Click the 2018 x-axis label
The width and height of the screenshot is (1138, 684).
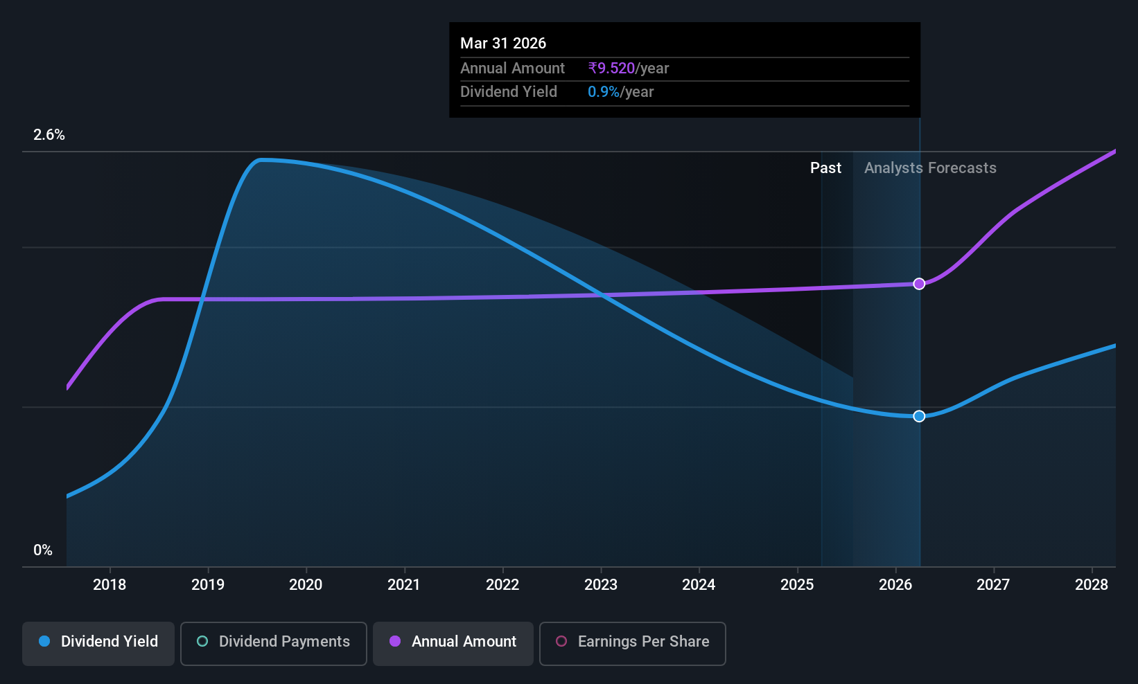(110, 584)
